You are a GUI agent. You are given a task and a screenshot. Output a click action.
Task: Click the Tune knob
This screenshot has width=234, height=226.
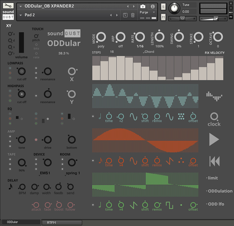pos(174,8)
